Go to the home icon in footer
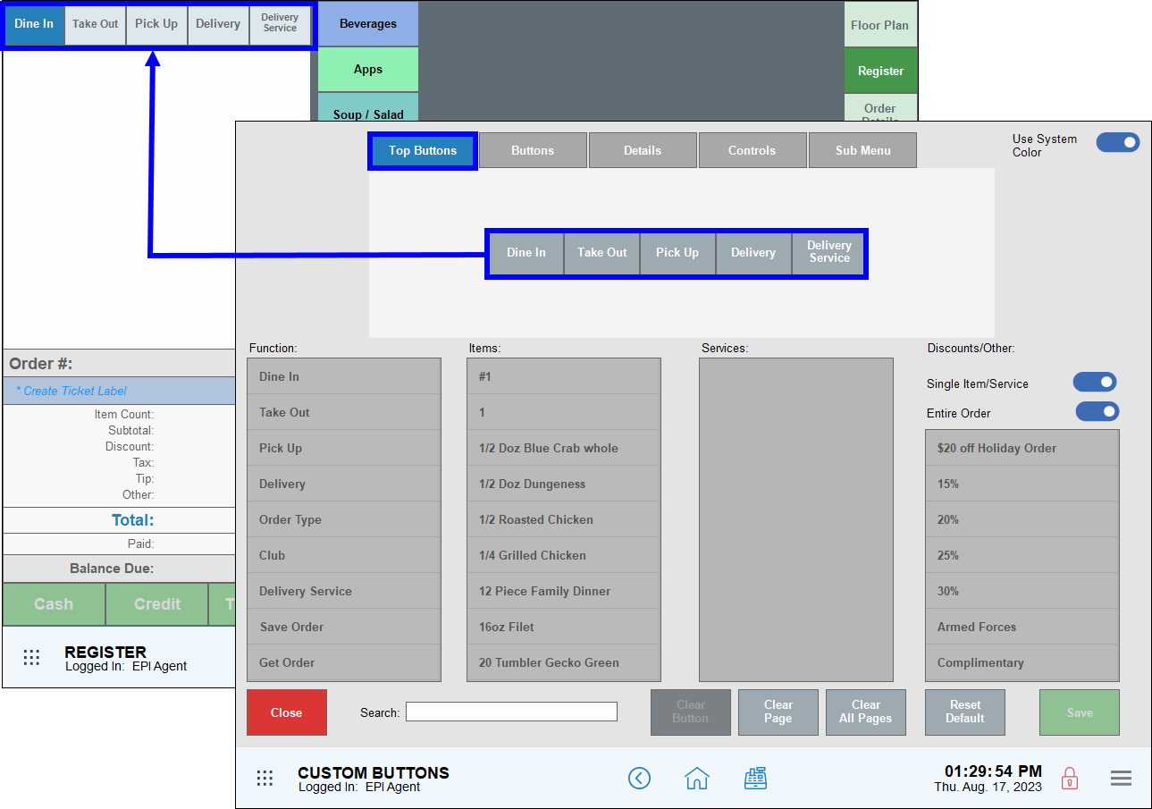The image size is (1152, 809). (696, 779)
